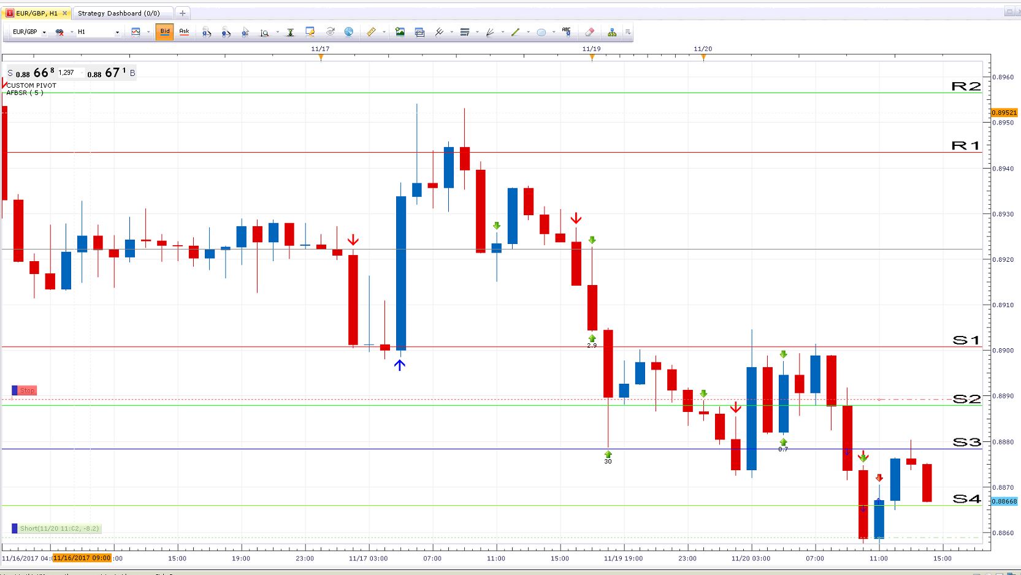Toggle the Stop order label on chart
1021x575 pixels.
(x=25, y=390)
